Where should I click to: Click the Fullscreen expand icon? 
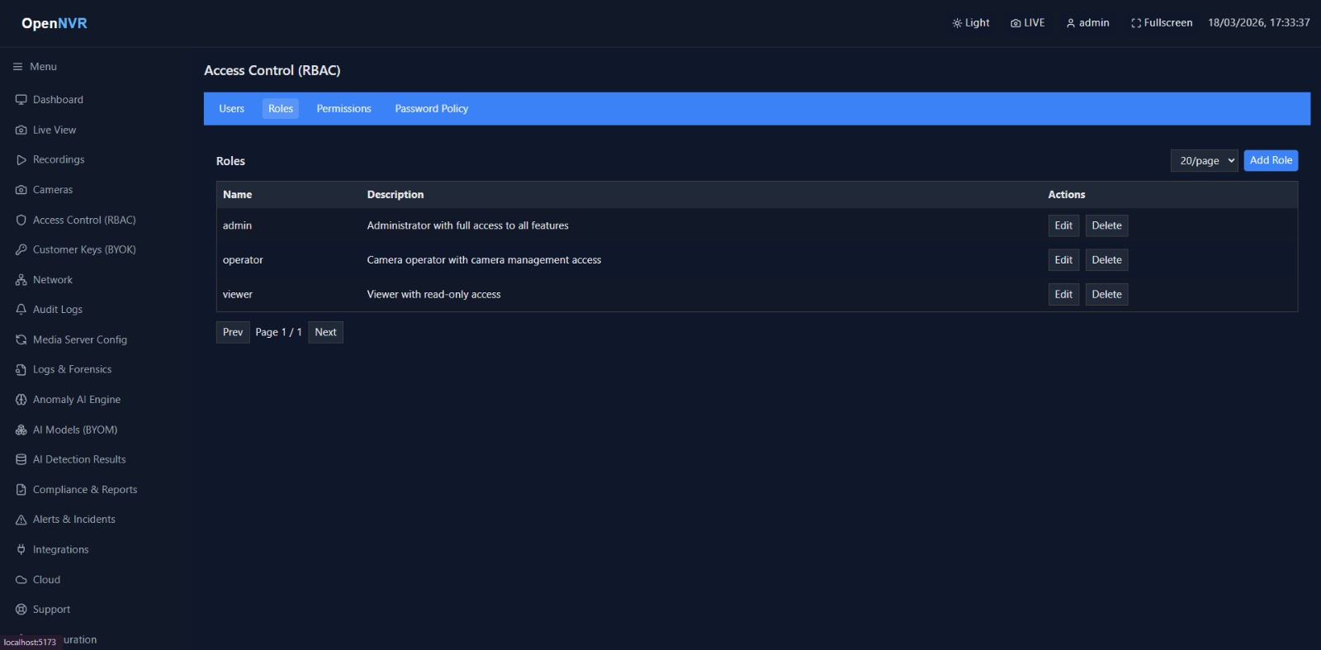click(1136, 23)
